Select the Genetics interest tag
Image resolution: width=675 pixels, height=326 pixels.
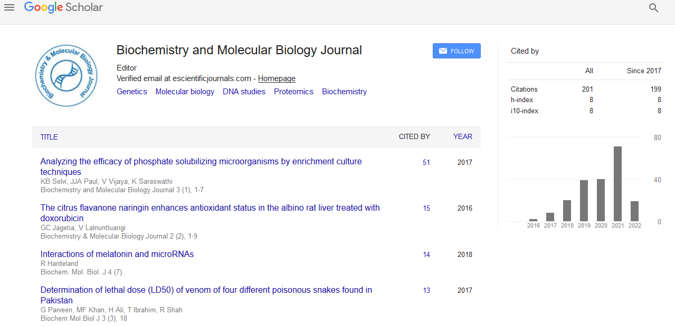[132, 92]
